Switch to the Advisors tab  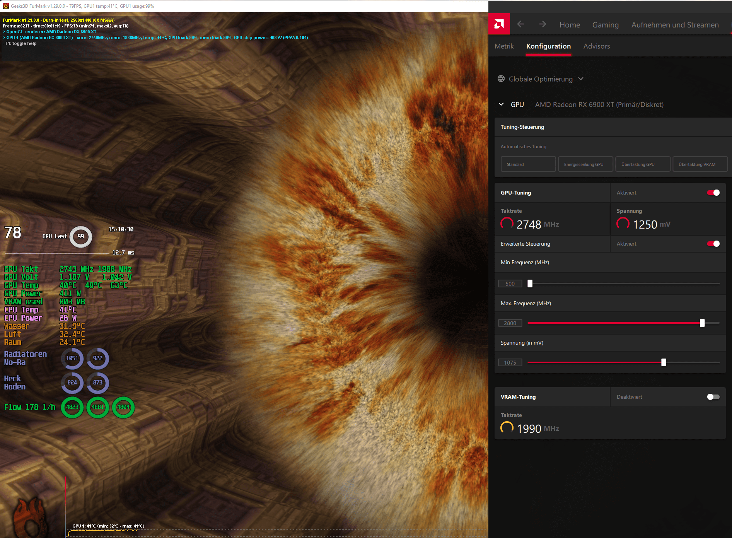coord(596,46)
